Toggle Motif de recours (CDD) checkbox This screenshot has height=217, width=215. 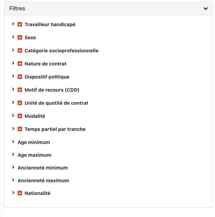click(x=20, y=90)
